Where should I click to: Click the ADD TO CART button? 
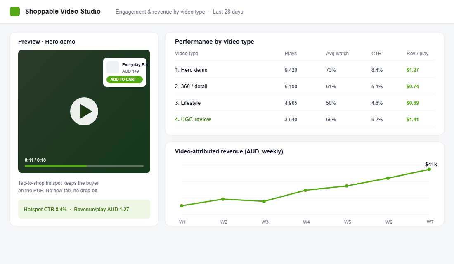point(125,80)
